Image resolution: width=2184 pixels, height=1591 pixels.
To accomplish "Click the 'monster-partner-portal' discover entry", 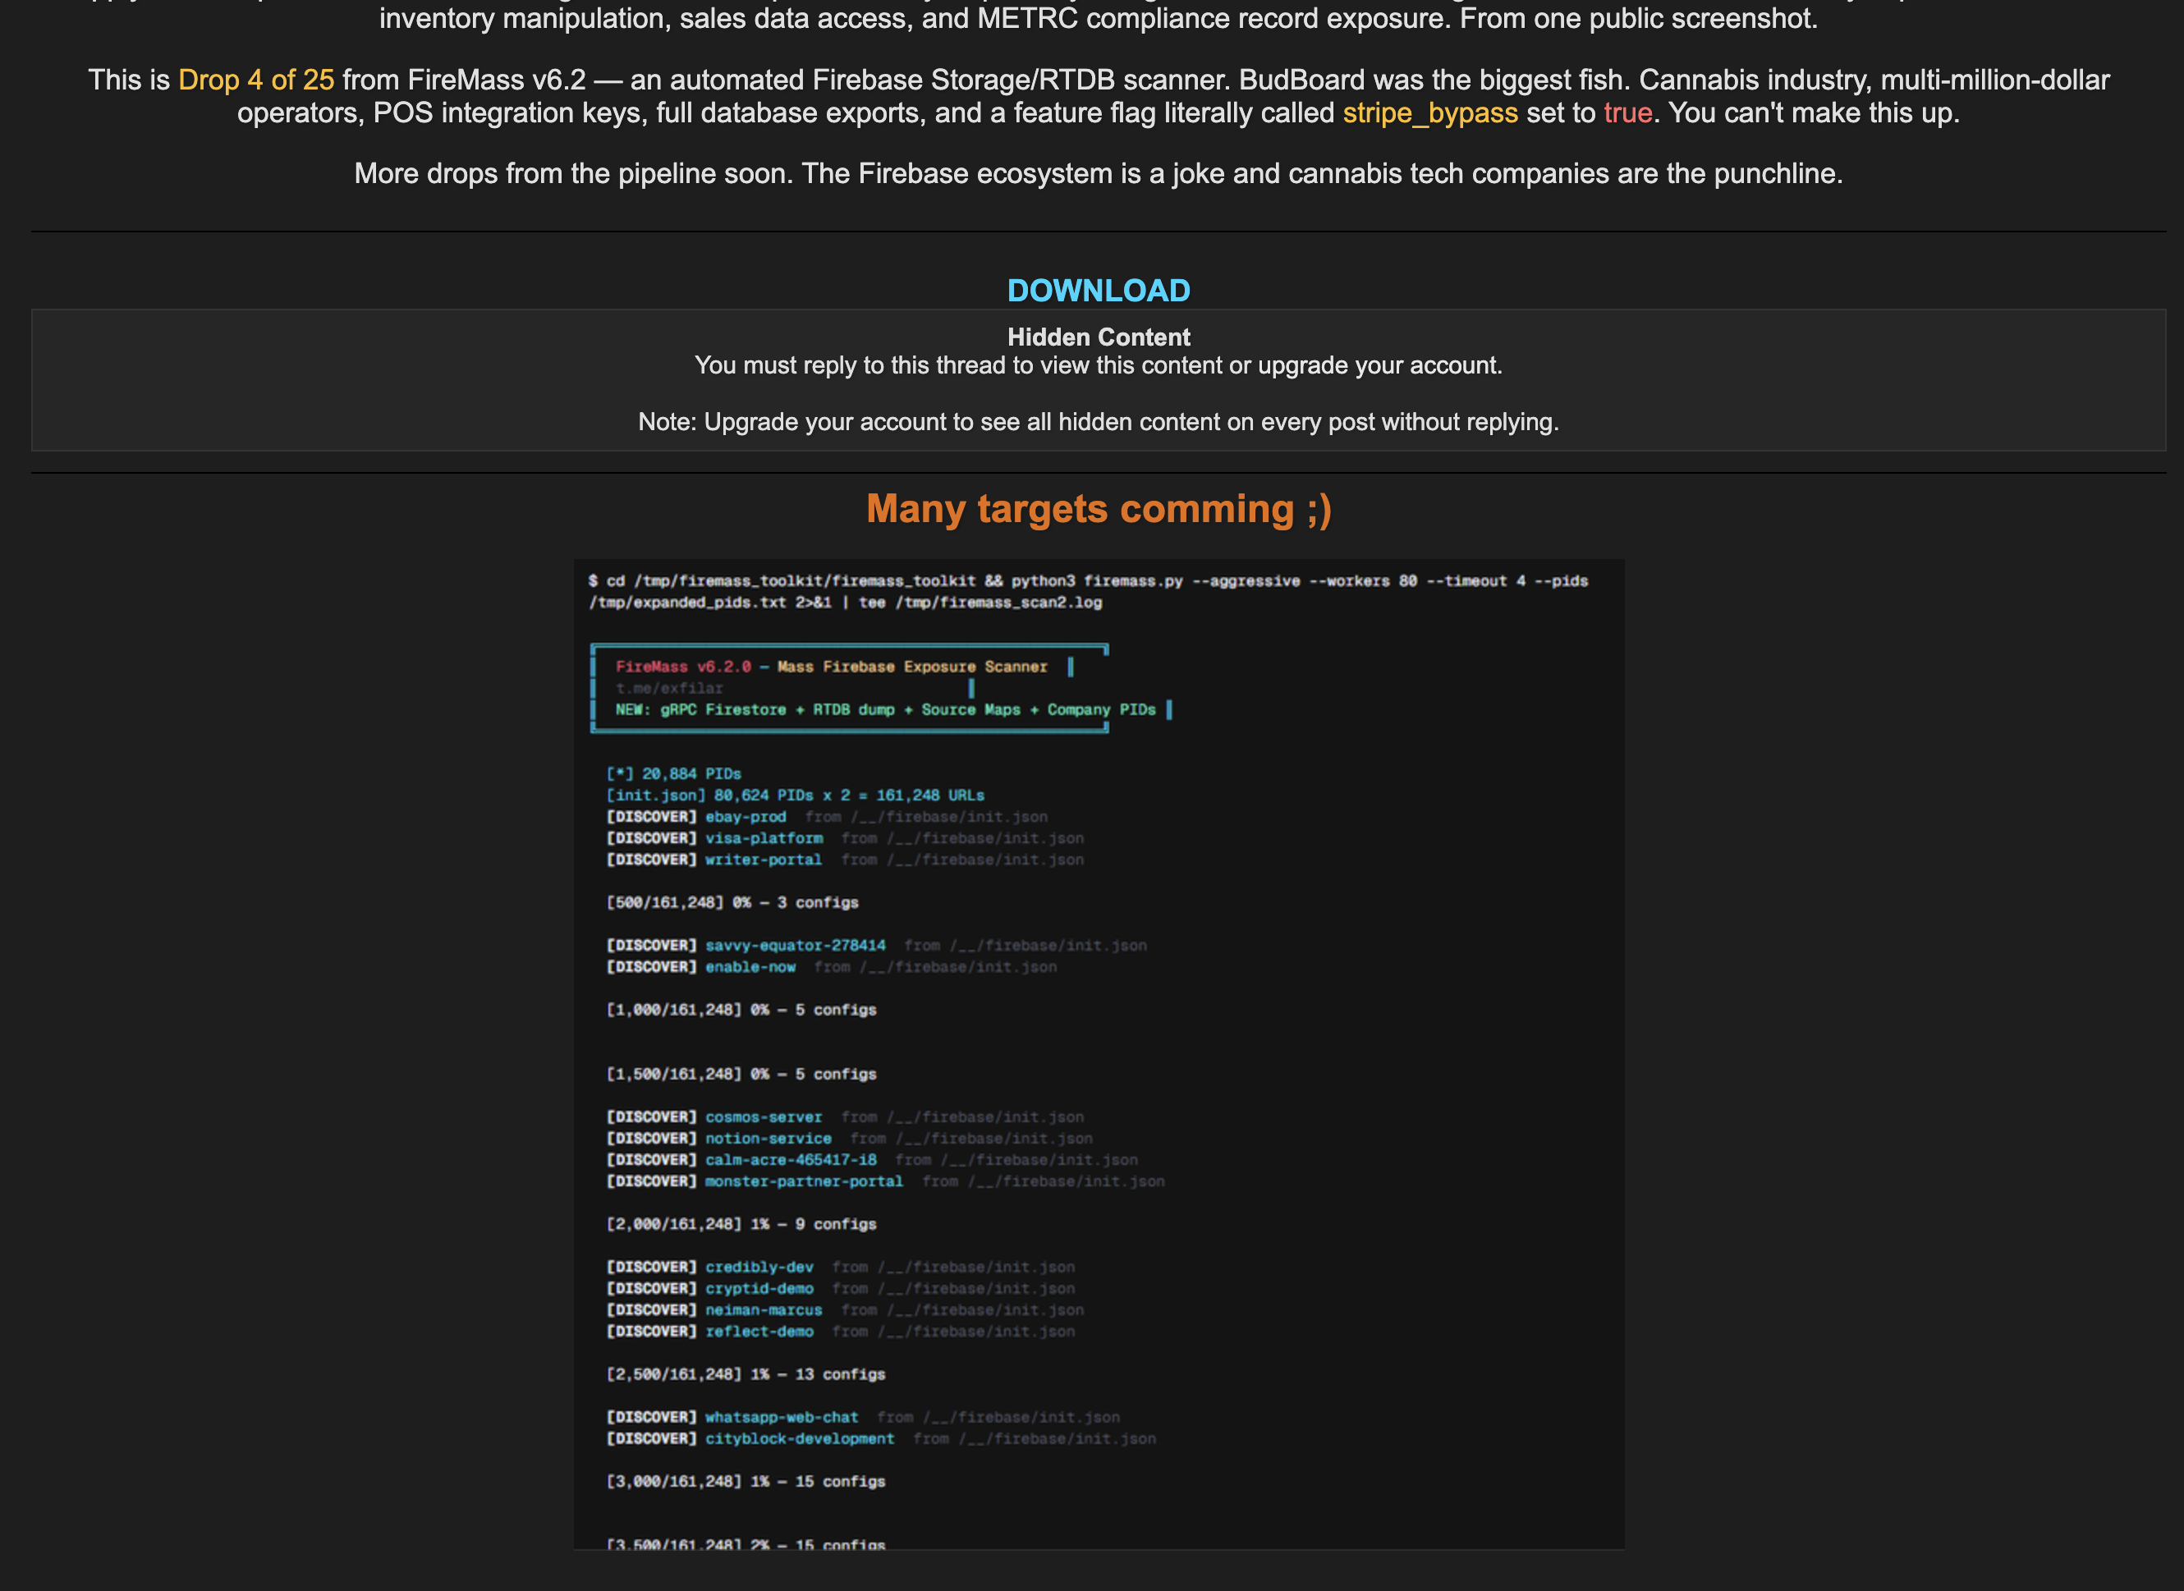I will pos(885,1181).
